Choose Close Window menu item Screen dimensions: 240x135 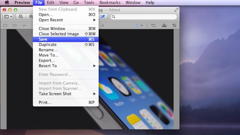[66, 28]
